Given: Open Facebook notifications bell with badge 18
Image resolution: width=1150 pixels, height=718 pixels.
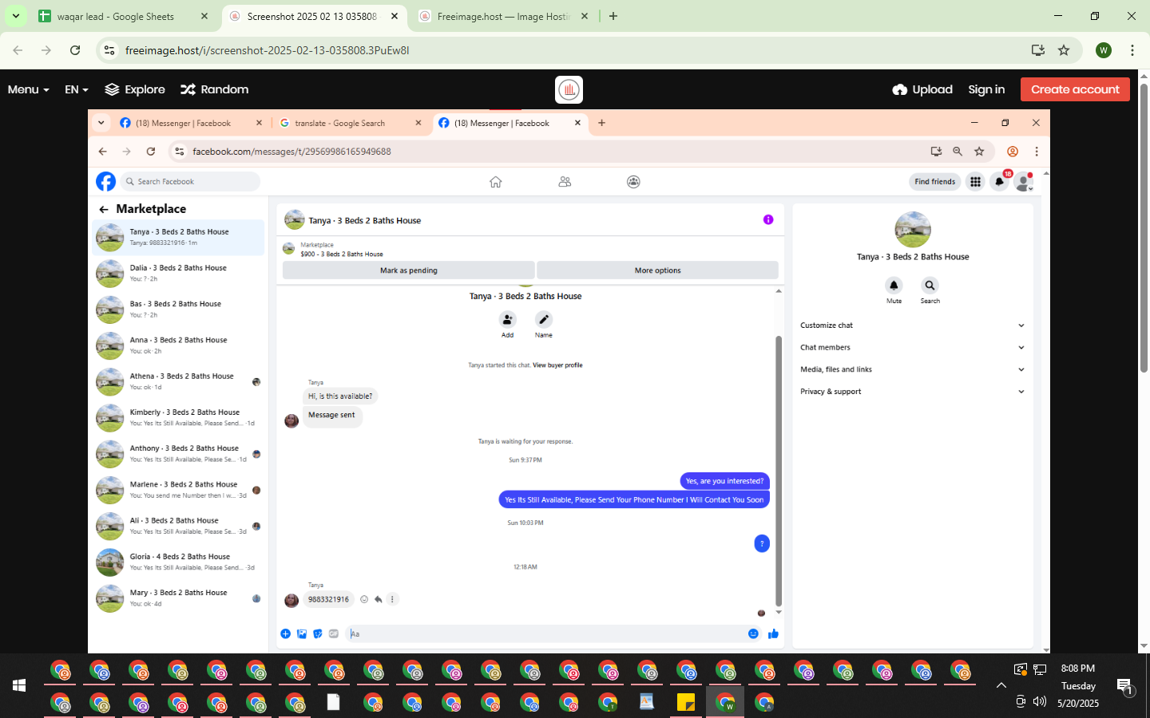Looking at the screenshot, I should (x=999, y=182).
